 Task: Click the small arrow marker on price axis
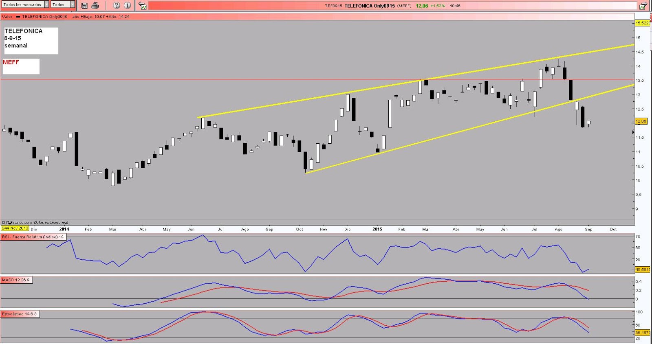633,132
